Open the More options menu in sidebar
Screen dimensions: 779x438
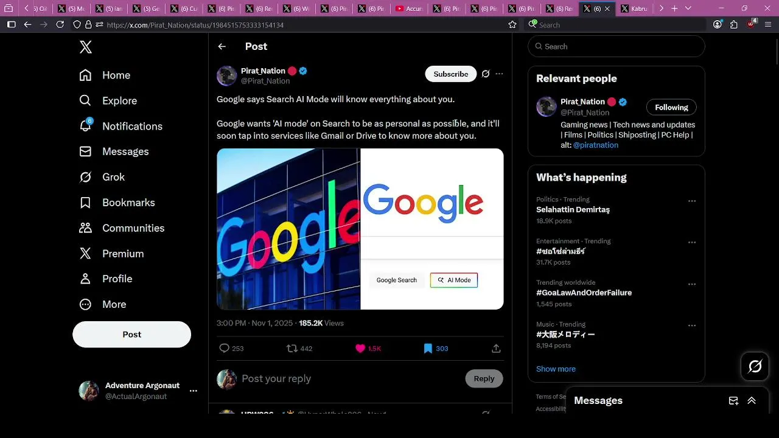tap(102, 304)
